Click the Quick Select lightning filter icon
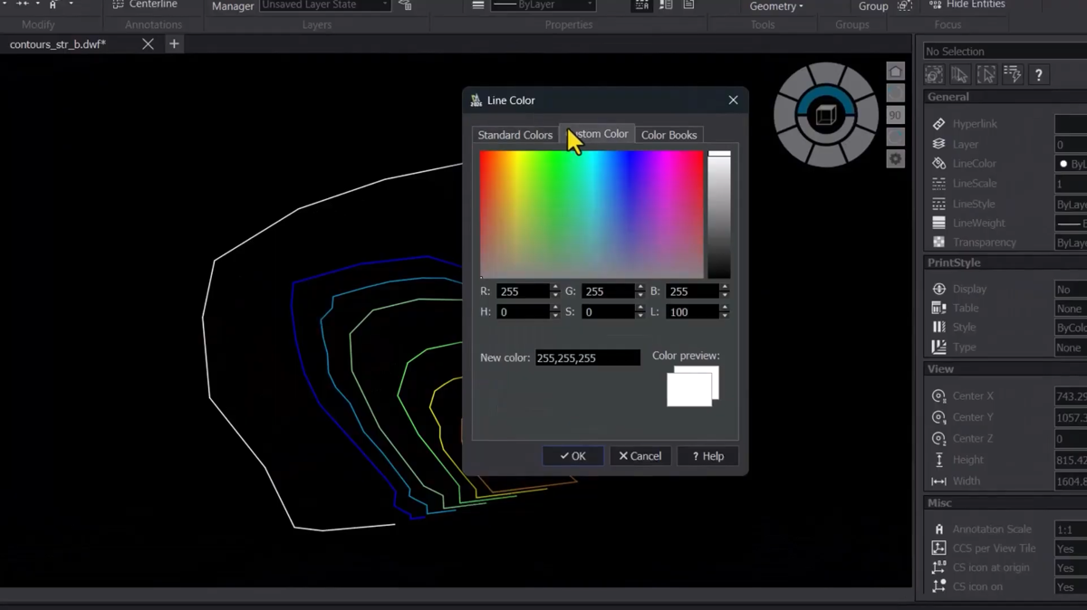 [1012, 75]
